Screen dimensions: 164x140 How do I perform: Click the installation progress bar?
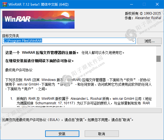coord(82,111)
